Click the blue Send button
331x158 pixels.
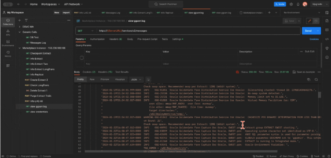308,31
